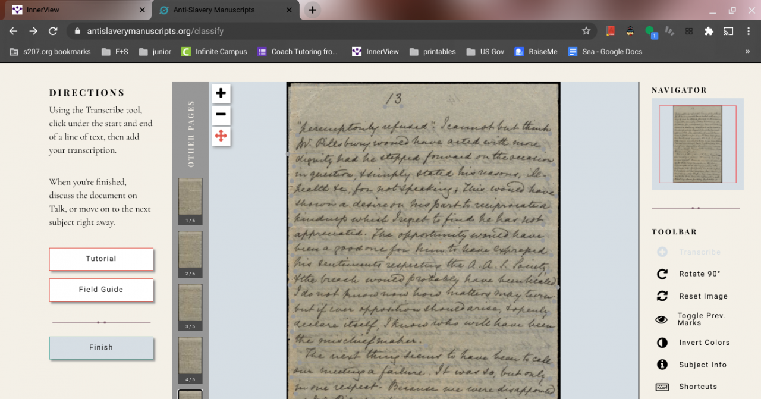Viewport: 761px width, 399px height.
Task: Click the Finish button
Action: pyautogui.click(x=101, y=348)
